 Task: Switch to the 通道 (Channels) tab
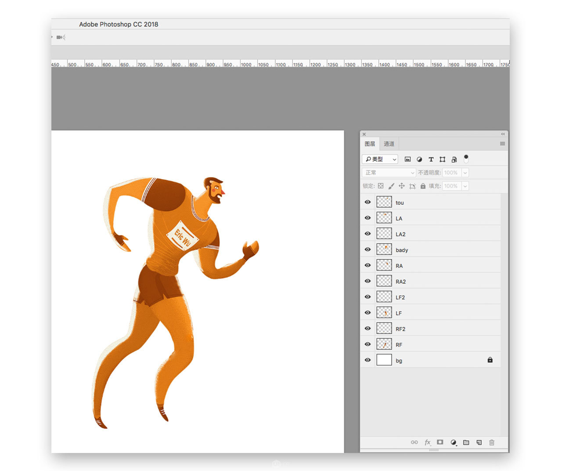389,144
